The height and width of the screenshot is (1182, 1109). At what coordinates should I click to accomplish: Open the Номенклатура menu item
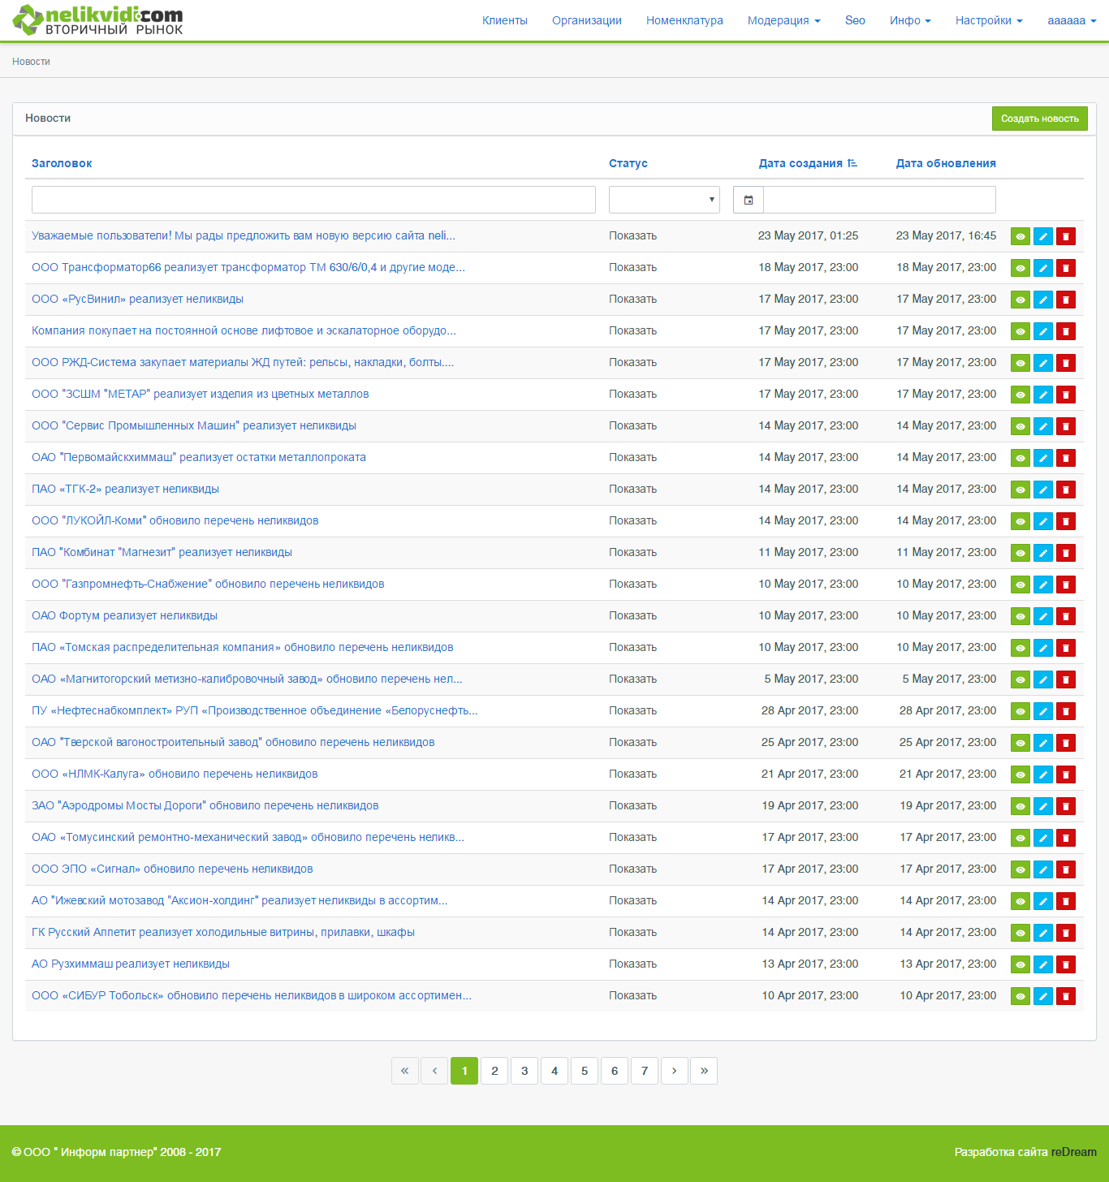tap(684, 20)
